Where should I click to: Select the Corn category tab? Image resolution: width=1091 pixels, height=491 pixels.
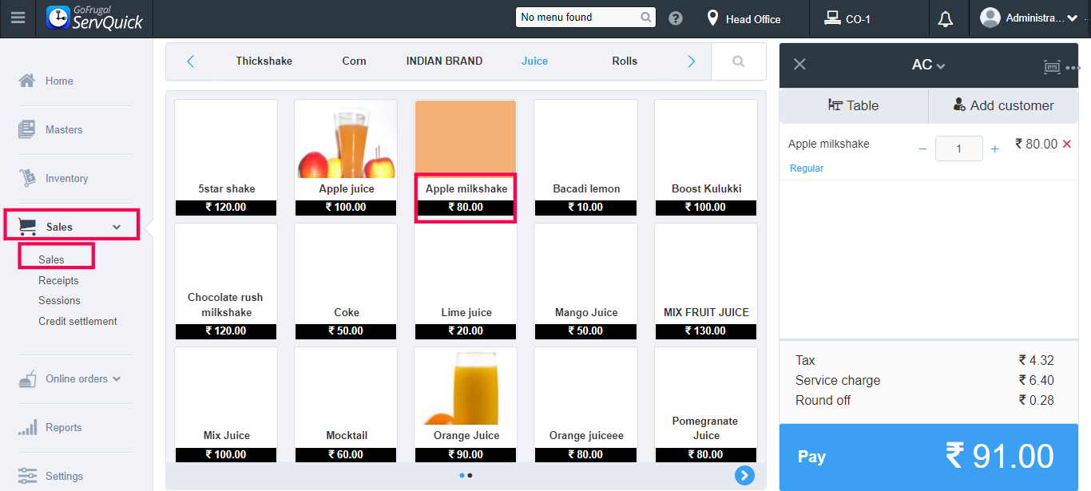(x=354, y=61)
